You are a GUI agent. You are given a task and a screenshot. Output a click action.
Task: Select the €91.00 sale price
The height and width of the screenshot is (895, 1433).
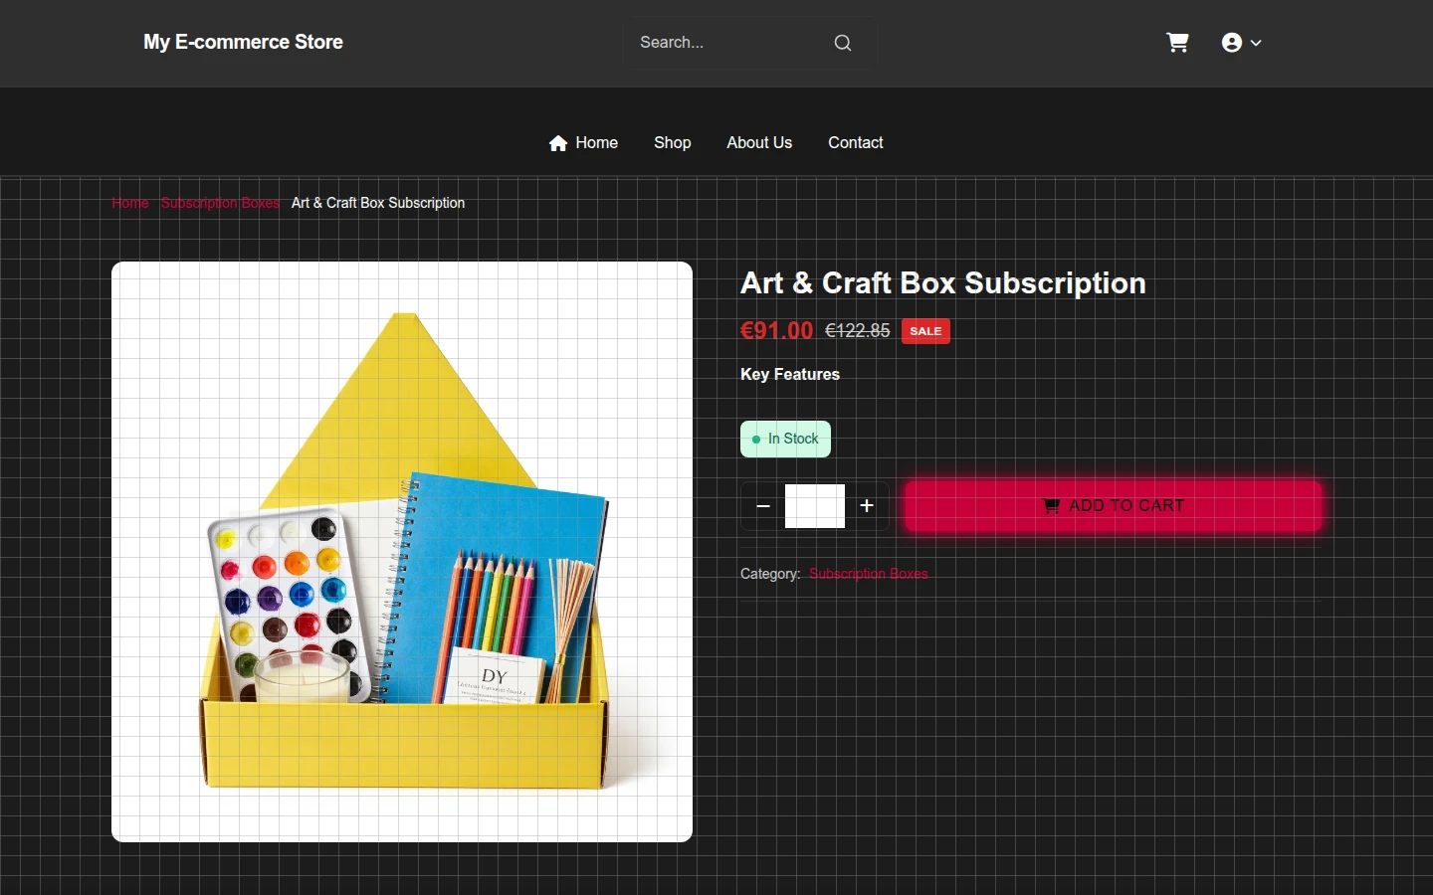(x=777, y=331)
